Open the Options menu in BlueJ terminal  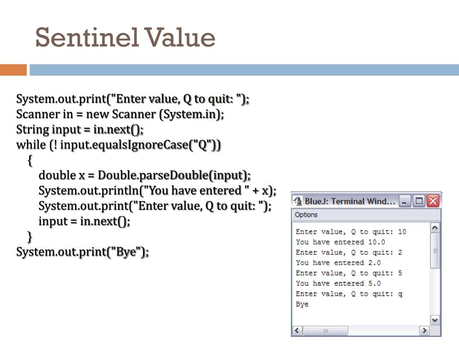coord(306,215)
